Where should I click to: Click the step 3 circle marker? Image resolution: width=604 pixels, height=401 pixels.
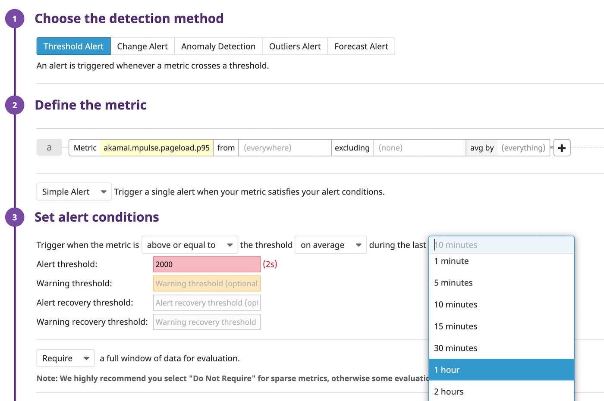[x=15, y=217]
